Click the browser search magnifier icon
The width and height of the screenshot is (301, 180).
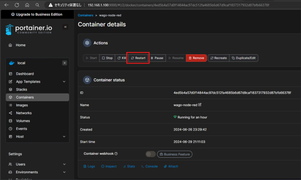tap(37, 5)
